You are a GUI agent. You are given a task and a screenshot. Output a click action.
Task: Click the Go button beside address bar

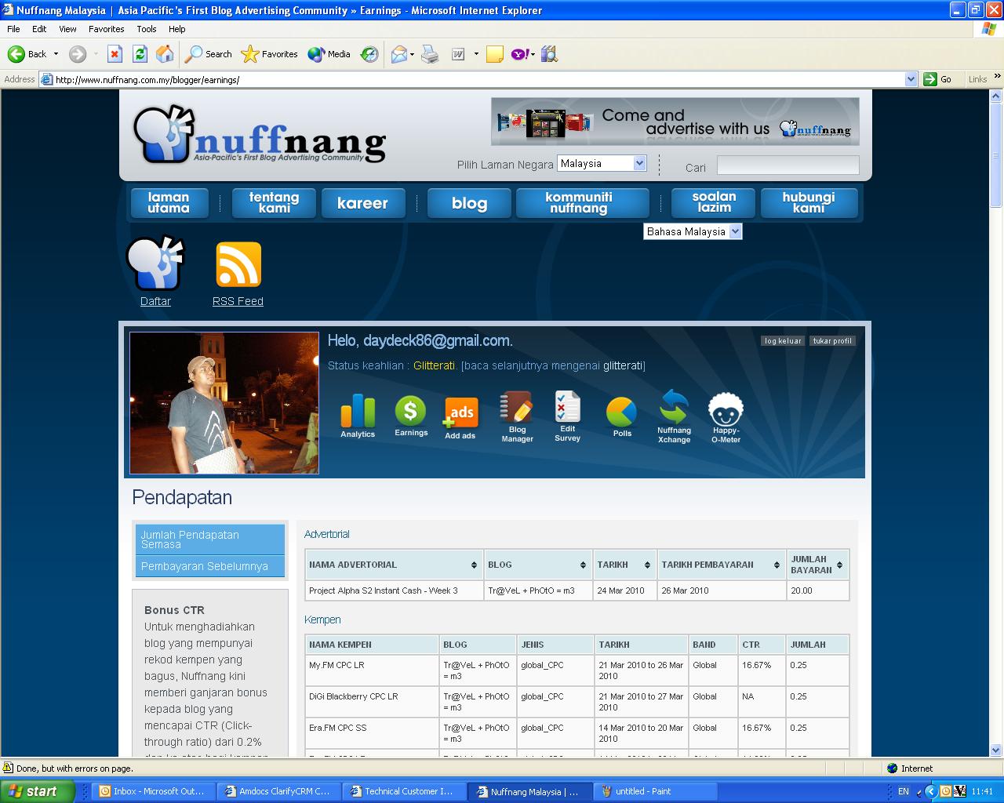pyautogui.click(x=938, y=79)
